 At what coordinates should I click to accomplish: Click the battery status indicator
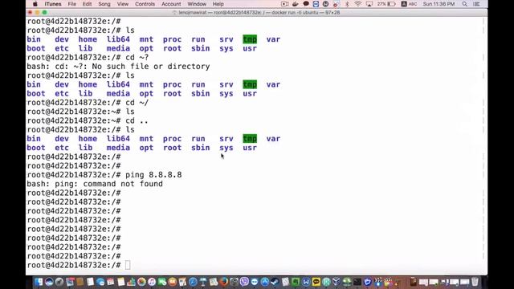click(x=386, y=4)
